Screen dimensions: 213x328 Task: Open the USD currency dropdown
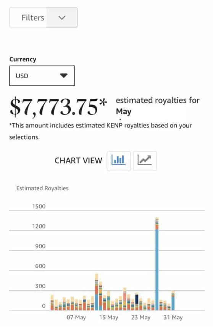coord(42,76)
